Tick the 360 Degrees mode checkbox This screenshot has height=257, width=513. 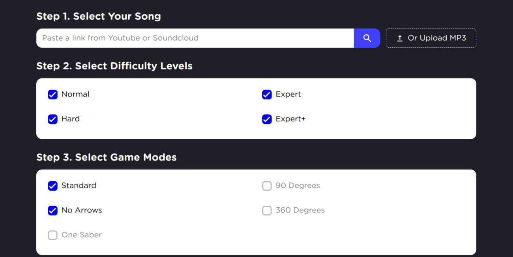coord(267,210)
